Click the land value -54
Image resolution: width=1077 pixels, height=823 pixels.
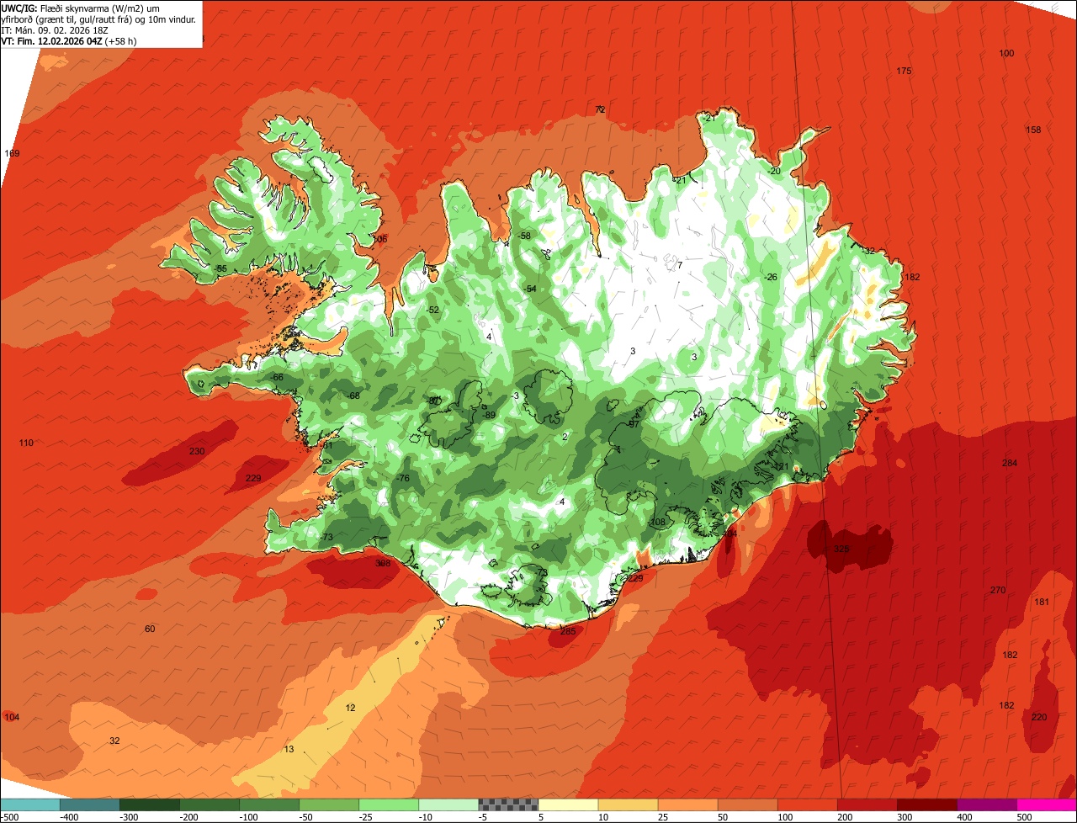529,289
